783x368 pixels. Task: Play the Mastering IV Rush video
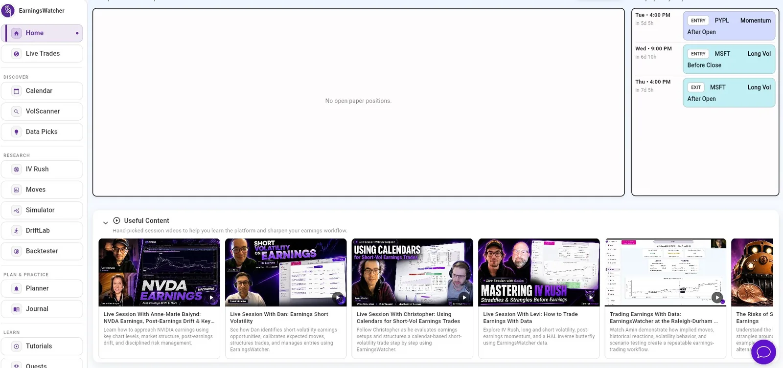pyautogui.click(x=591, y=297)
